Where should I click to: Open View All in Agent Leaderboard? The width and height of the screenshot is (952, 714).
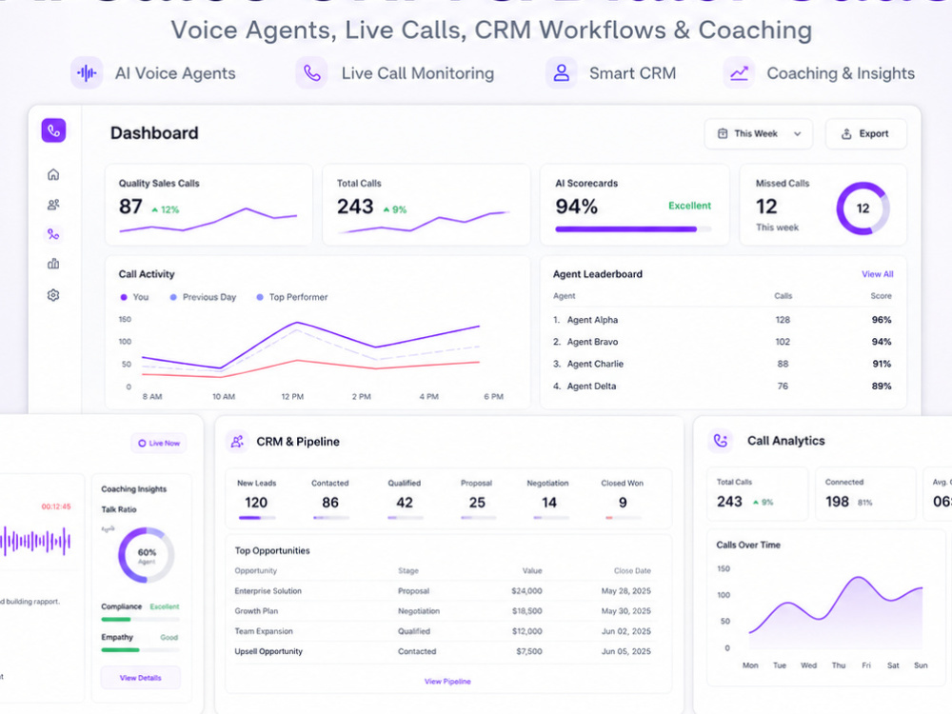tap(878, 274)
